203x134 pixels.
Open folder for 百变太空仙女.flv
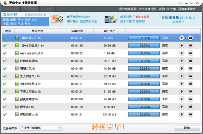[190, 92]
